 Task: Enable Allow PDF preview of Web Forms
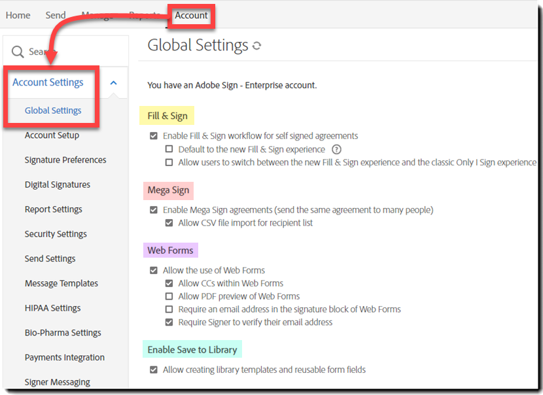[x=169, y=296]
